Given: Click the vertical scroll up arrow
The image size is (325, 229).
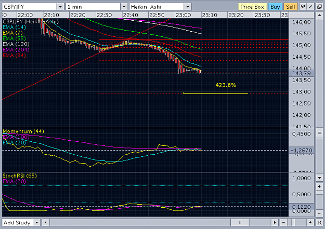Looking at the screenshot, I should click(319, 15).
